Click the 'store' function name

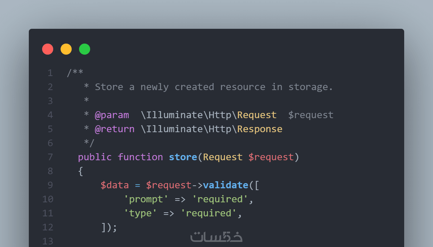[183, 157]
